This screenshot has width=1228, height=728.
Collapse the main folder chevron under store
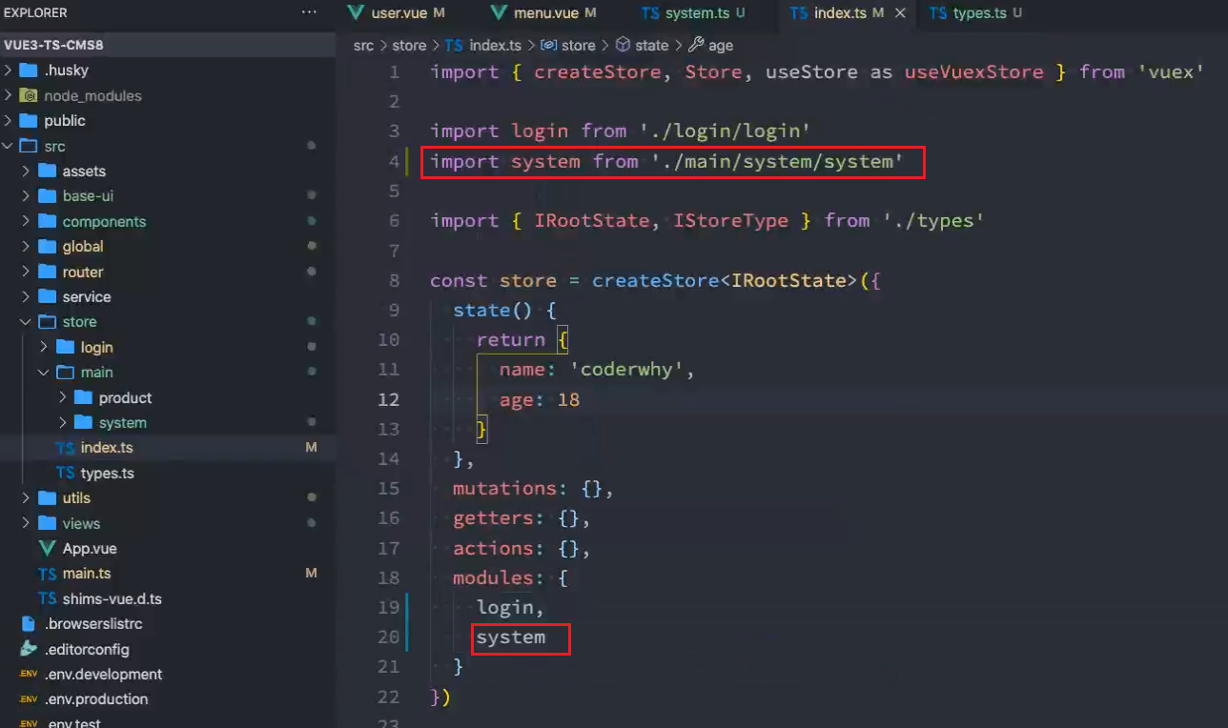point(45,373)
